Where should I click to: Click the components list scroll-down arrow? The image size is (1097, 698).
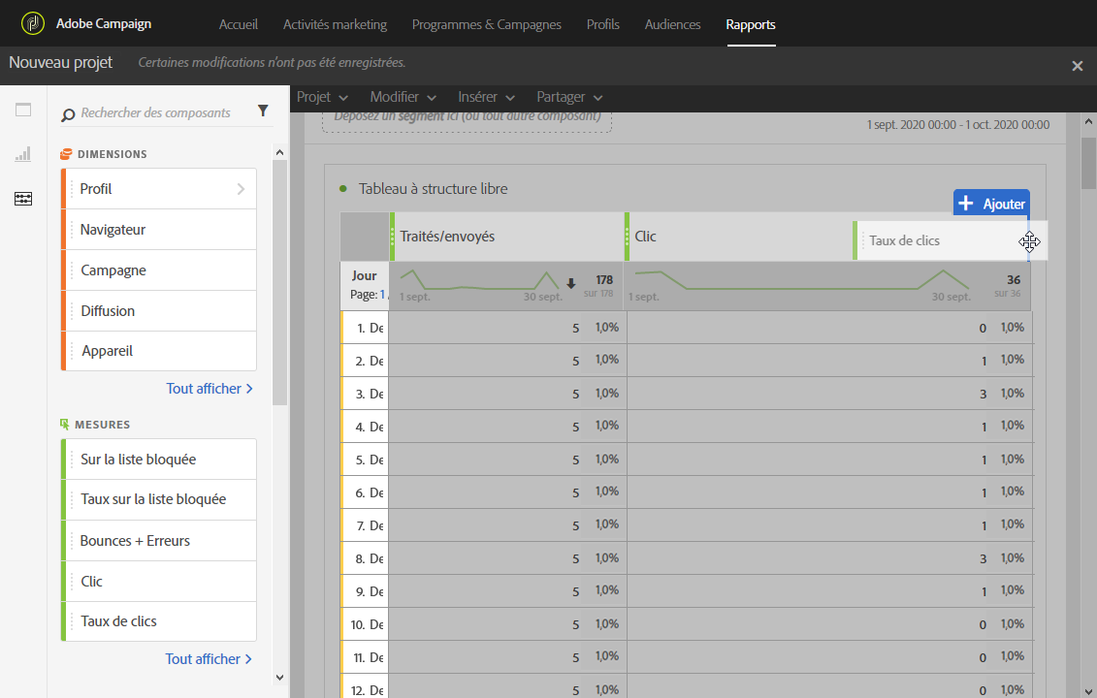click(x=280, y=678)
